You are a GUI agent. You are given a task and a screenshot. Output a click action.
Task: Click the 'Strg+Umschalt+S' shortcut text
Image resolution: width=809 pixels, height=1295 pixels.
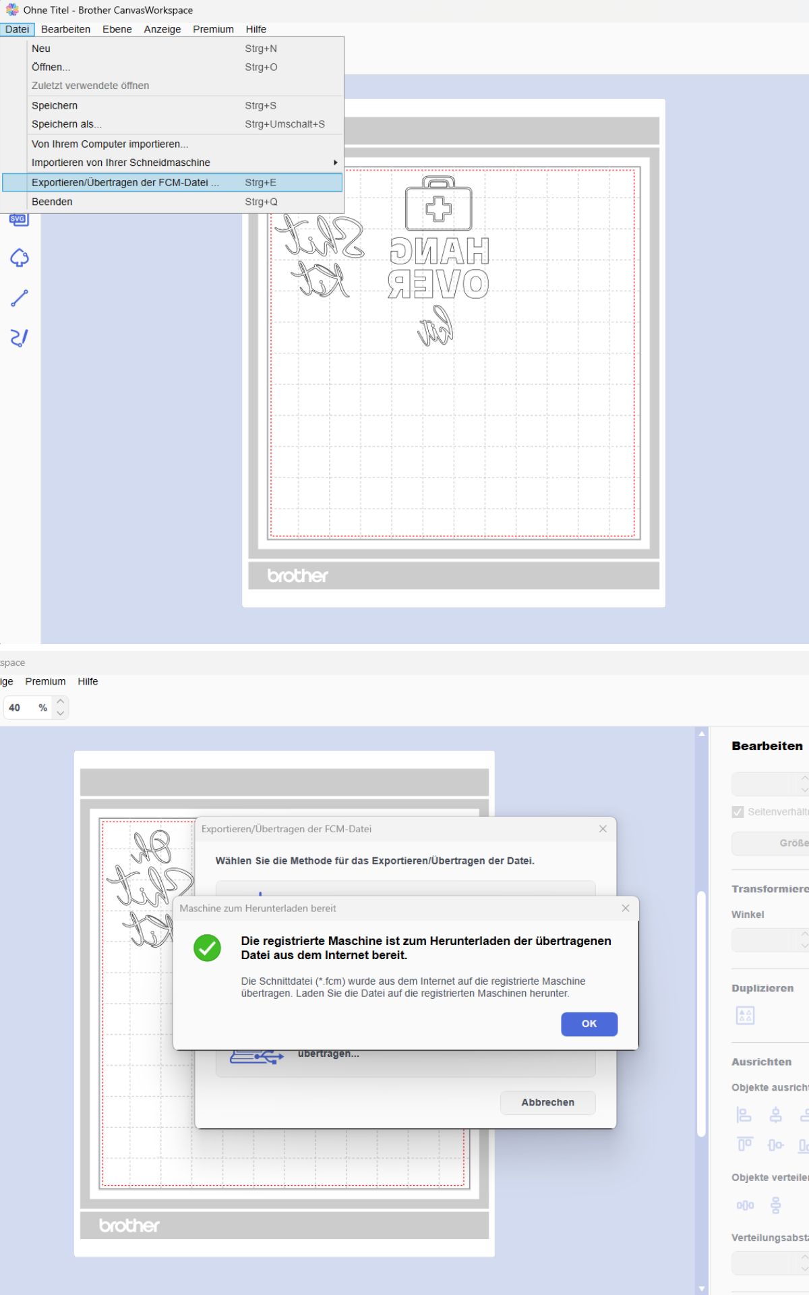284,124
